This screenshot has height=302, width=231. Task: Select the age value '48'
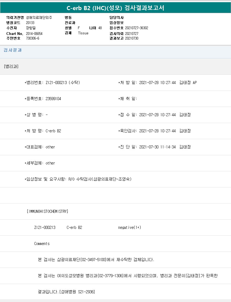tap(100, 28)
